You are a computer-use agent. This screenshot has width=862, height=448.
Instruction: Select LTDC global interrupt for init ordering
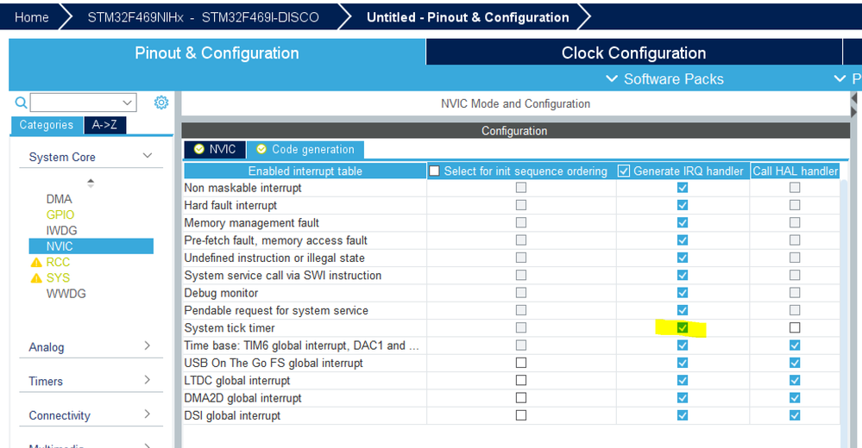point(520,381)
